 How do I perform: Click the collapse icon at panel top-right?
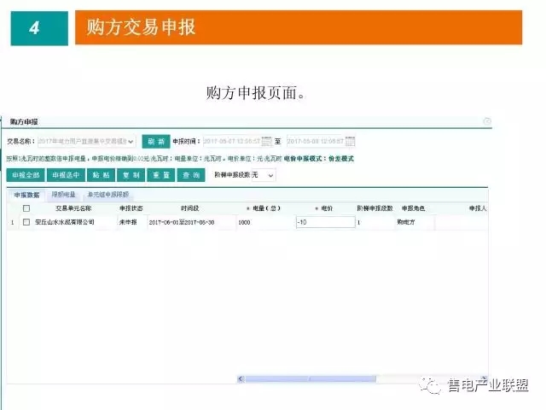pos(487,122)
